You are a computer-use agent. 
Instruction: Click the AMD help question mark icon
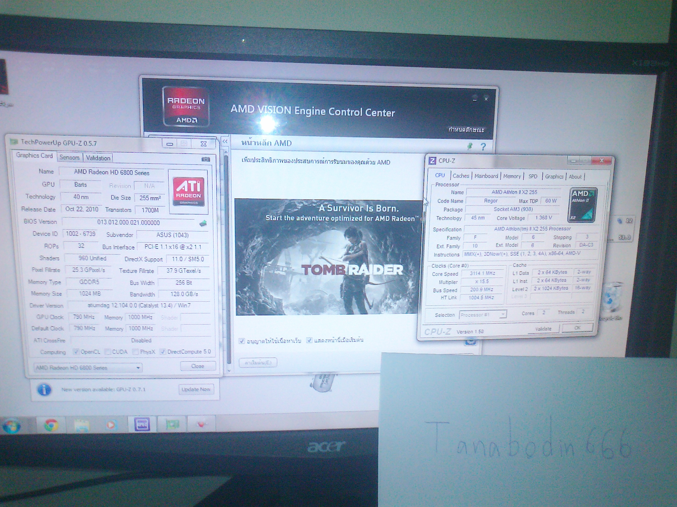tap(483, 147)
